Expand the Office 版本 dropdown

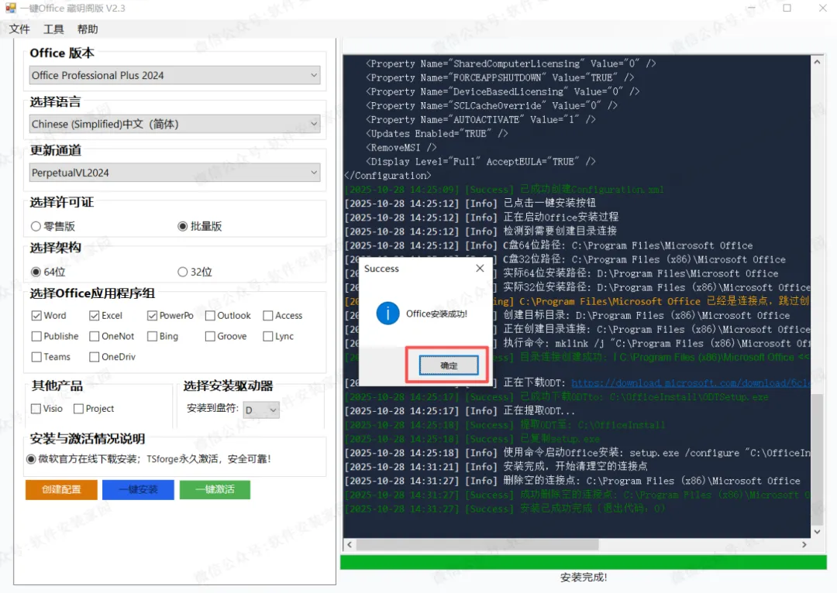pyautogui.click(x=174, y=75)
